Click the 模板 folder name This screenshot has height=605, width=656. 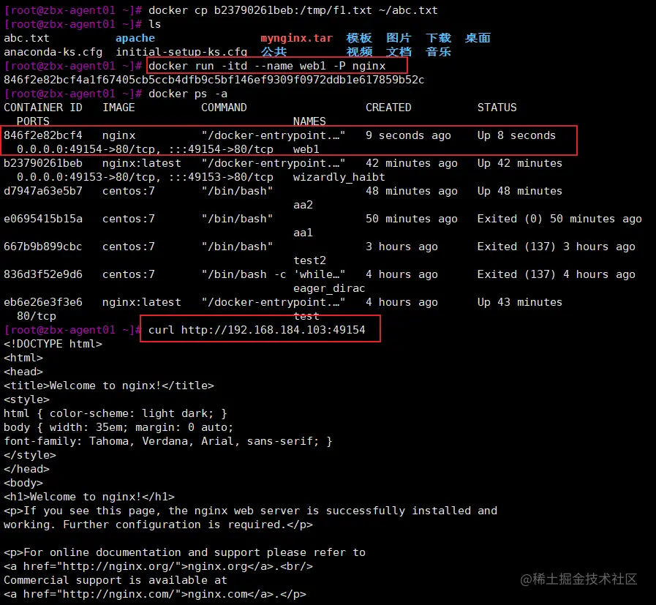[359, 38]
